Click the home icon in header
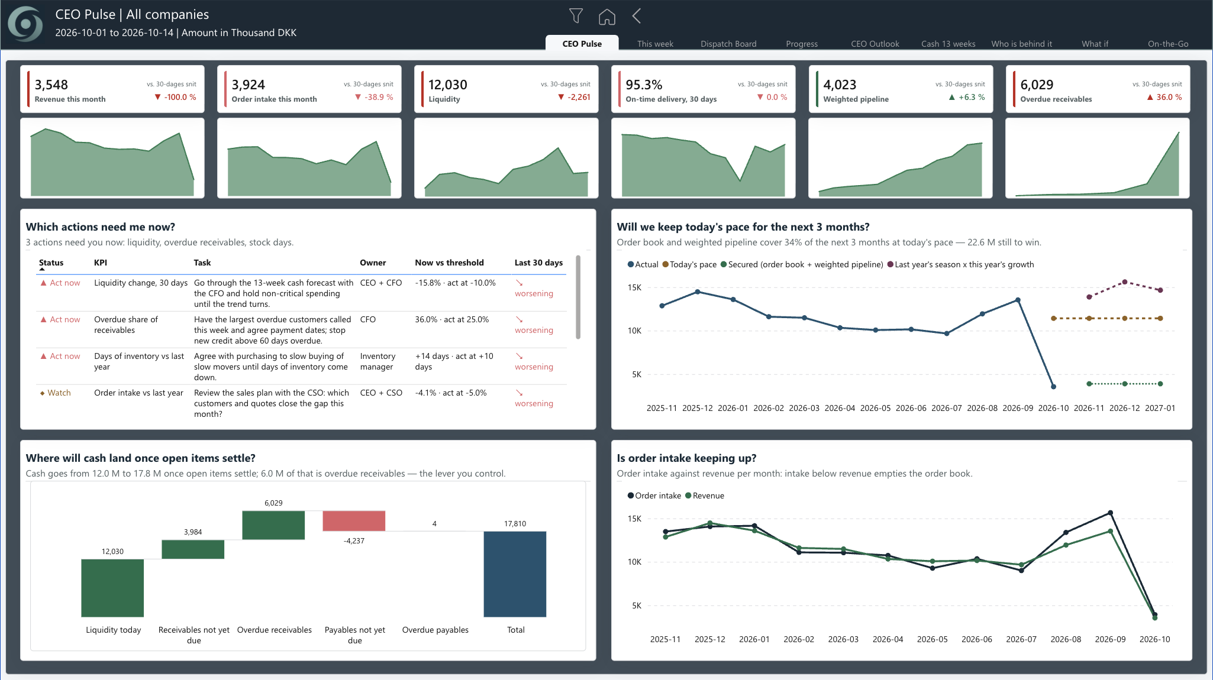 click(x=606, y=17)
